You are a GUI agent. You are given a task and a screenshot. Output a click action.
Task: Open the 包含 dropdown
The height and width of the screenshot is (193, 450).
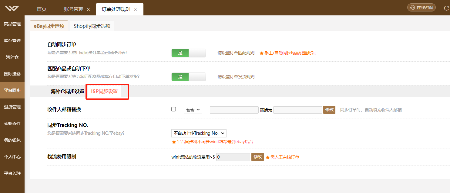pyautogui.click(x=193, y=110)
